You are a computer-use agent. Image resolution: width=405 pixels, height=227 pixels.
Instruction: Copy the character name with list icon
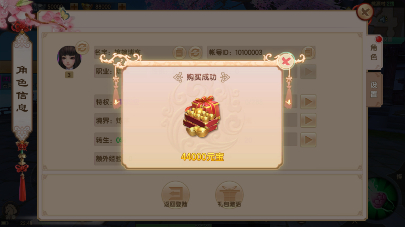click(x=179, y=52)
